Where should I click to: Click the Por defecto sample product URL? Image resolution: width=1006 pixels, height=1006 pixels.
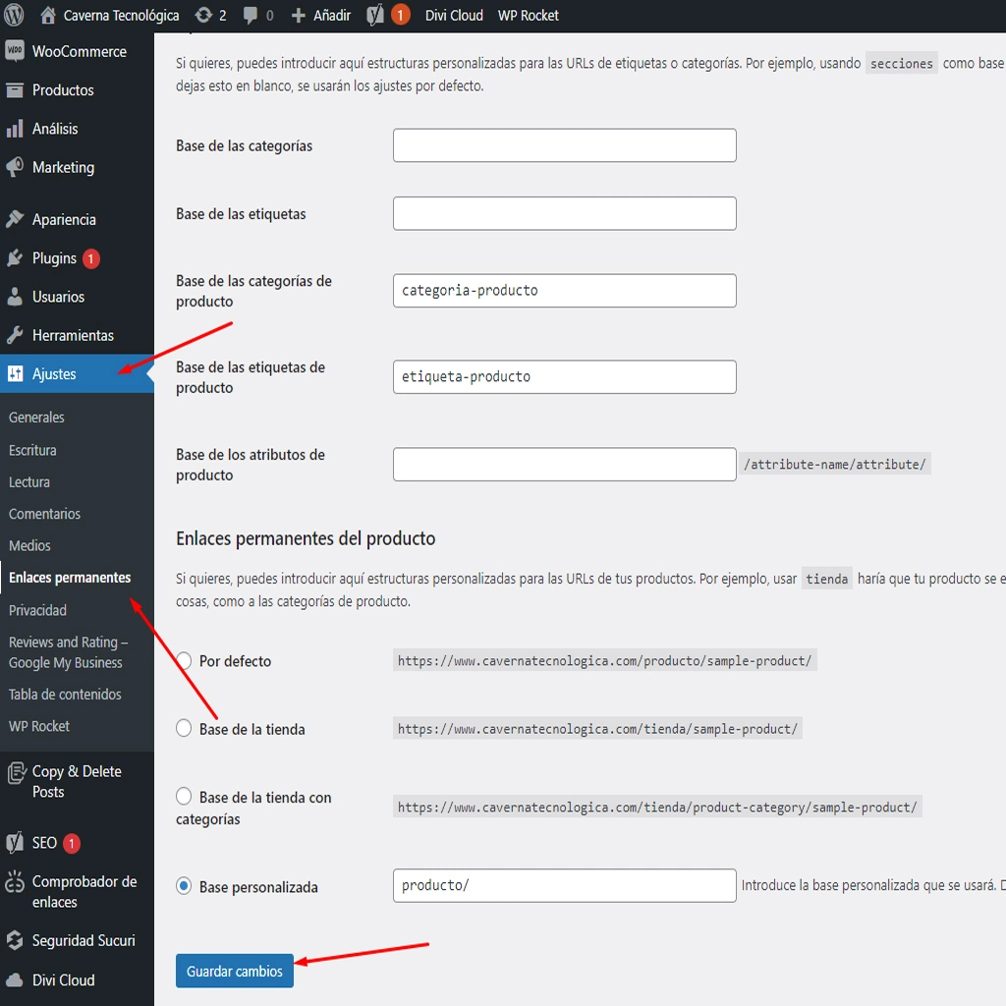pos(604,660)
